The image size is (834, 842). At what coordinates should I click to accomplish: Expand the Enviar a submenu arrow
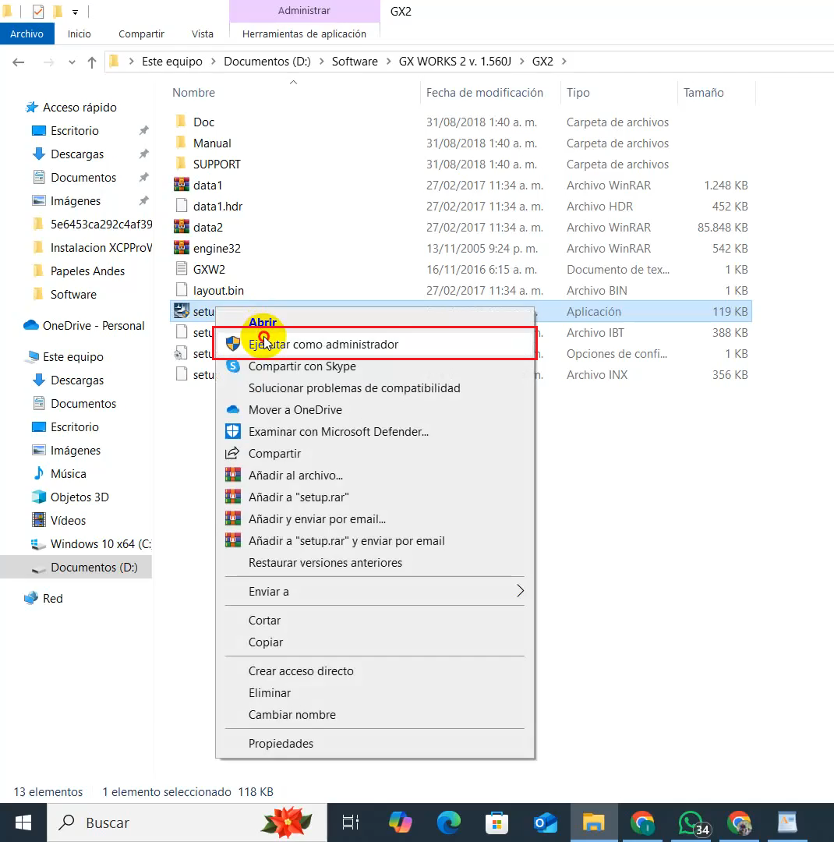pyautogui.click(x=520, y=591)
